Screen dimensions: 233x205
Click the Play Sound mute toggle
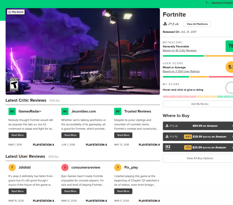click(16, 12)
